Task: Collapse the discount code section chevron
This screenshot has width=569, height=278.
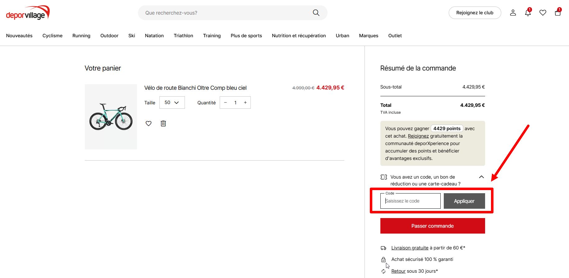Action: tap(481, 177)
